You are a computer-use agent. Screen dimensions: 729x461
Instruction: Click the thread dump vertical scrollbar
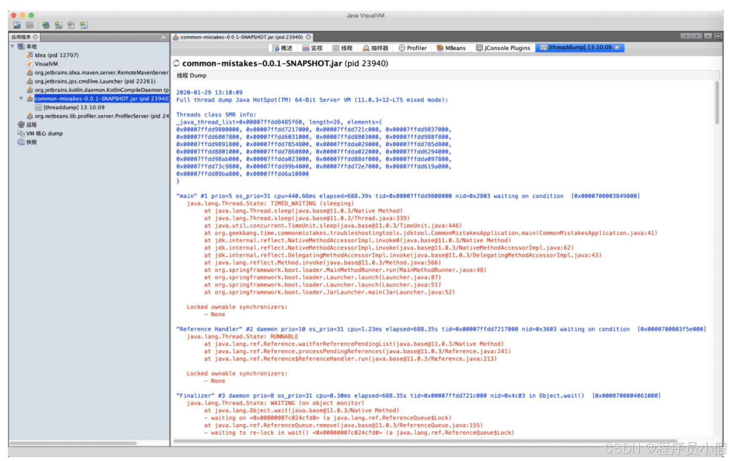pyautogui.click(x=717, y=103)
